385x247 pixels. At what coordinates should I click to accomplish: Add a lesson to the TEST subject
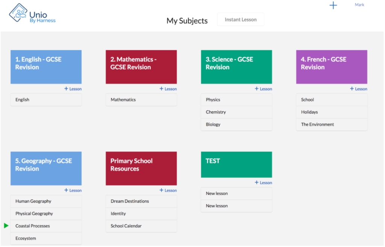[x=263, y=183]
